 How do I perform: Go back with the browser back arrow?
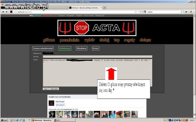click(x=3, y=12)
